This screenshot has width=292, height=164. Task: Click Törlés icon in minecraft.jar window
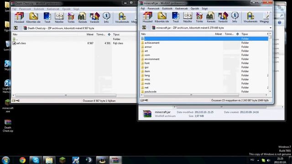click(x=199, y=17)
